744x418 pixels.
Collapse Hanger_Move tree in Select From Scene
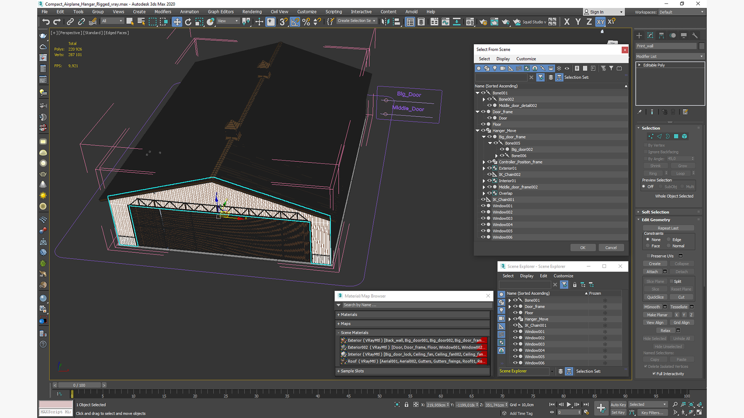(478, 130)
